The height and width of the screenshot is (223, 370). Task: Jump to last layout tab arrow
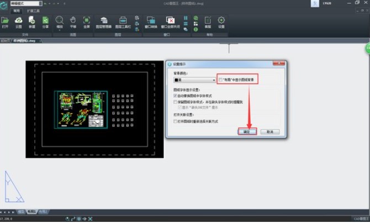point(13,212)
